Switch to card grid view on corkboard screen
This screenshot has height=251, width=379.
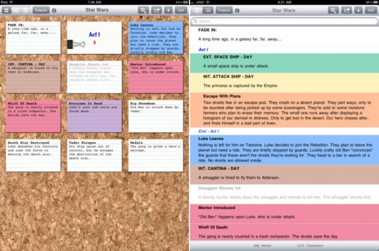(7, 11)
